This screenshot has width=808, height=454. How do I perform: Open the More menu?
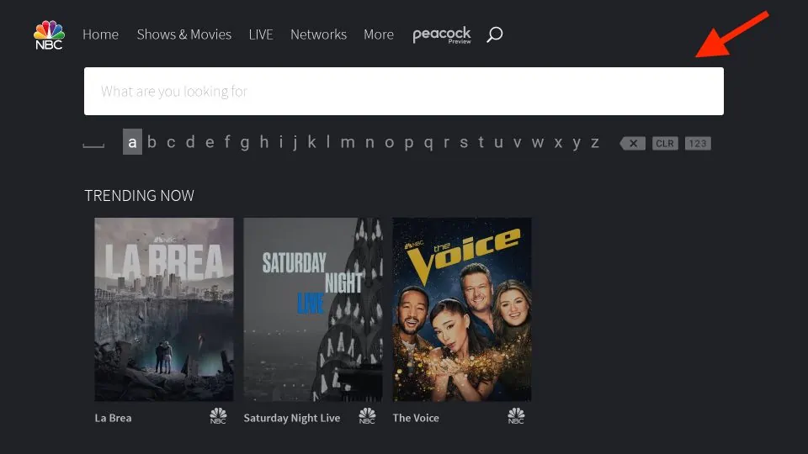tap(379, 34)
